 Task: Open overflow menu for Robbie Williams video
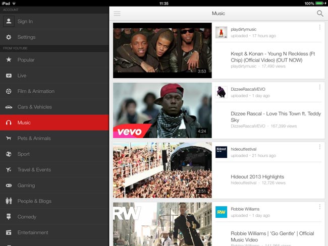click(319, 207)
